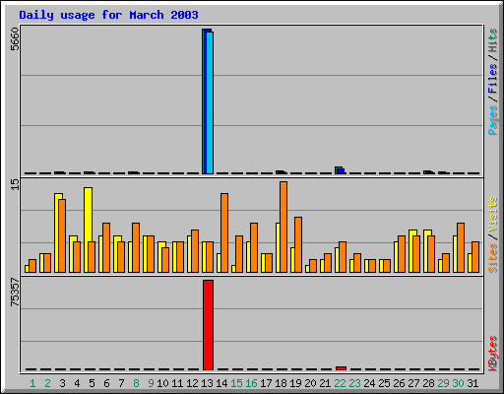Viewport: 504px width, 394px height.
Task: Select the orange Sites bar on day 14
Action: coord(224,232)
